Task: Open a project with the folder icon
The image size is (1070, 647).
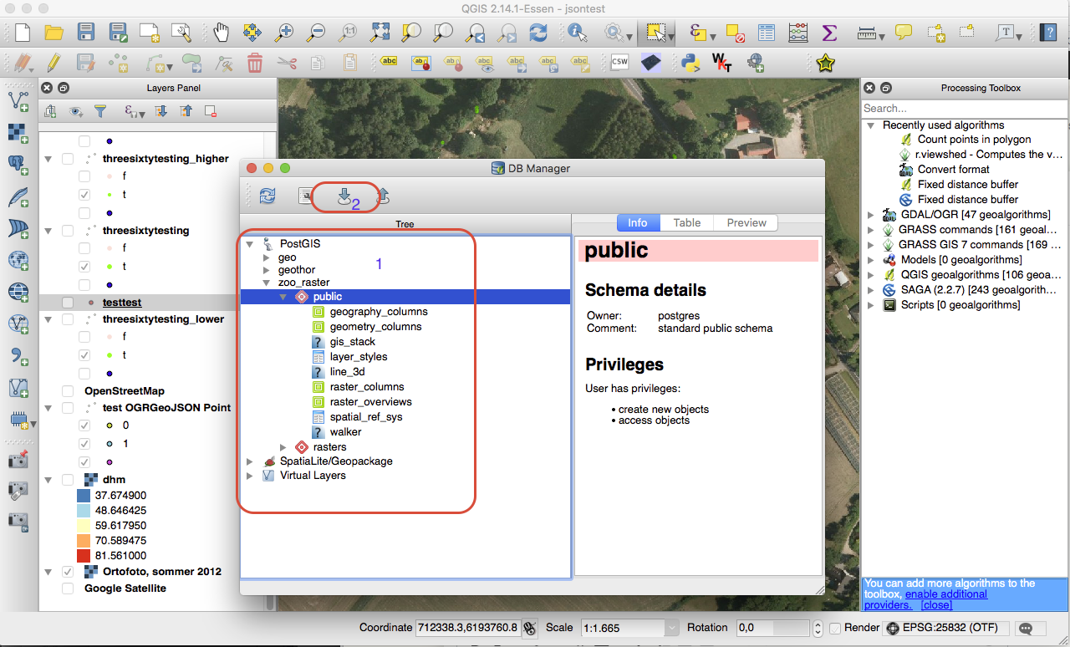Action: pyautogui.click(x=54, y=33)
